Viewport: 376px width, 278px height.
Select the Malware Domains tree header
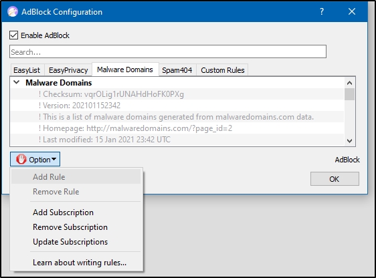click(59, 83)
